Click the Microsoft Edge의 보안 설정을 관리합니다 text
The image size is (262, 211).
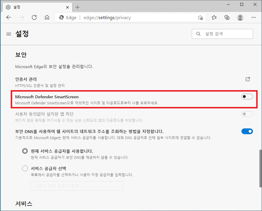pos(54,67)
